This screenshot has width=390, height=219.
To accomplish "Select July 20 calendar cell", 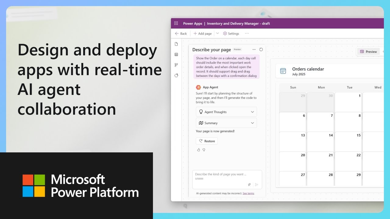I will click(292, 162).
